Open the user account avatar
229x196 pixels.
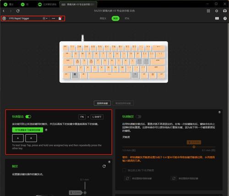225,11
